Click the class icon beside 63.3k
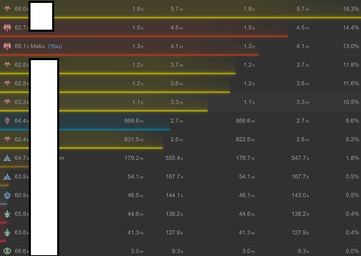This screenshot has height=256, width=361. click(x=7, y=102)
